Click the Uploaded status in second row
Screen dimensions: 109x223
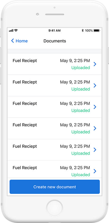81,89
